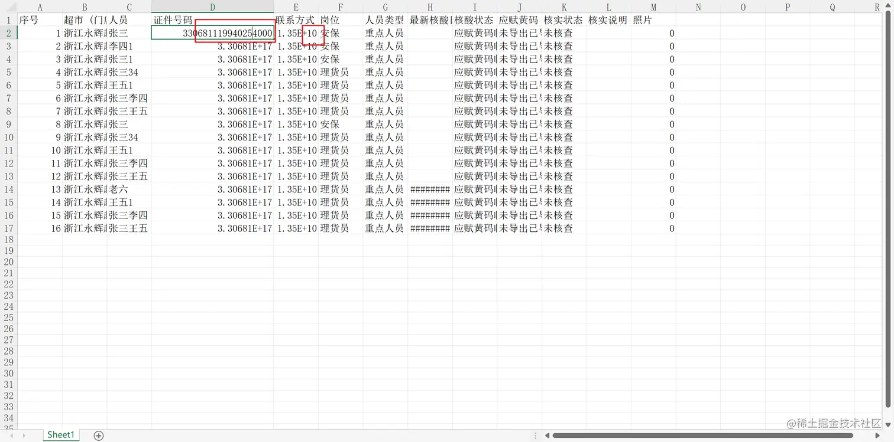The image size is (894, 442).
Task: Select the cell containing 李四1
Action: click(x=129, y=46)
